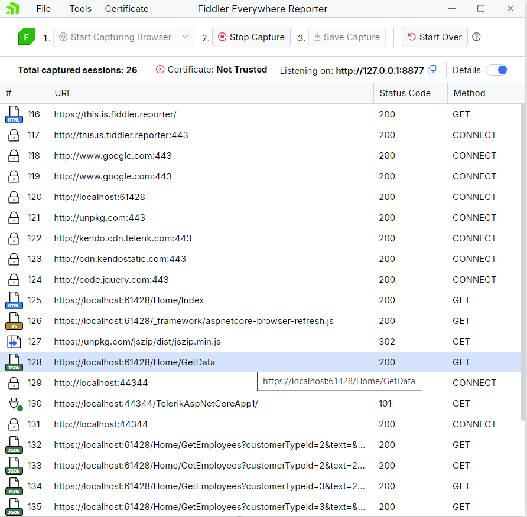
Task: Select URL http://cdn.kendostatic.com:443
Action: pos(120,259)
